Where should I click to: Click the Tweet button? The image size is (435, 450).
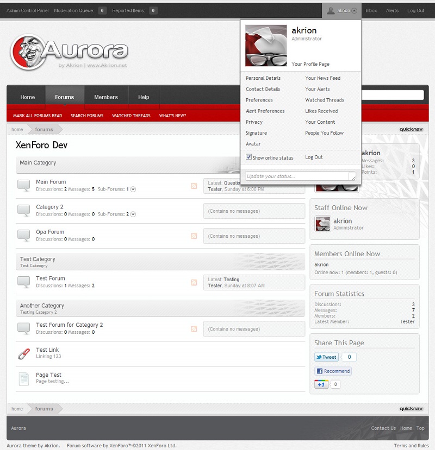coord(326,357)
